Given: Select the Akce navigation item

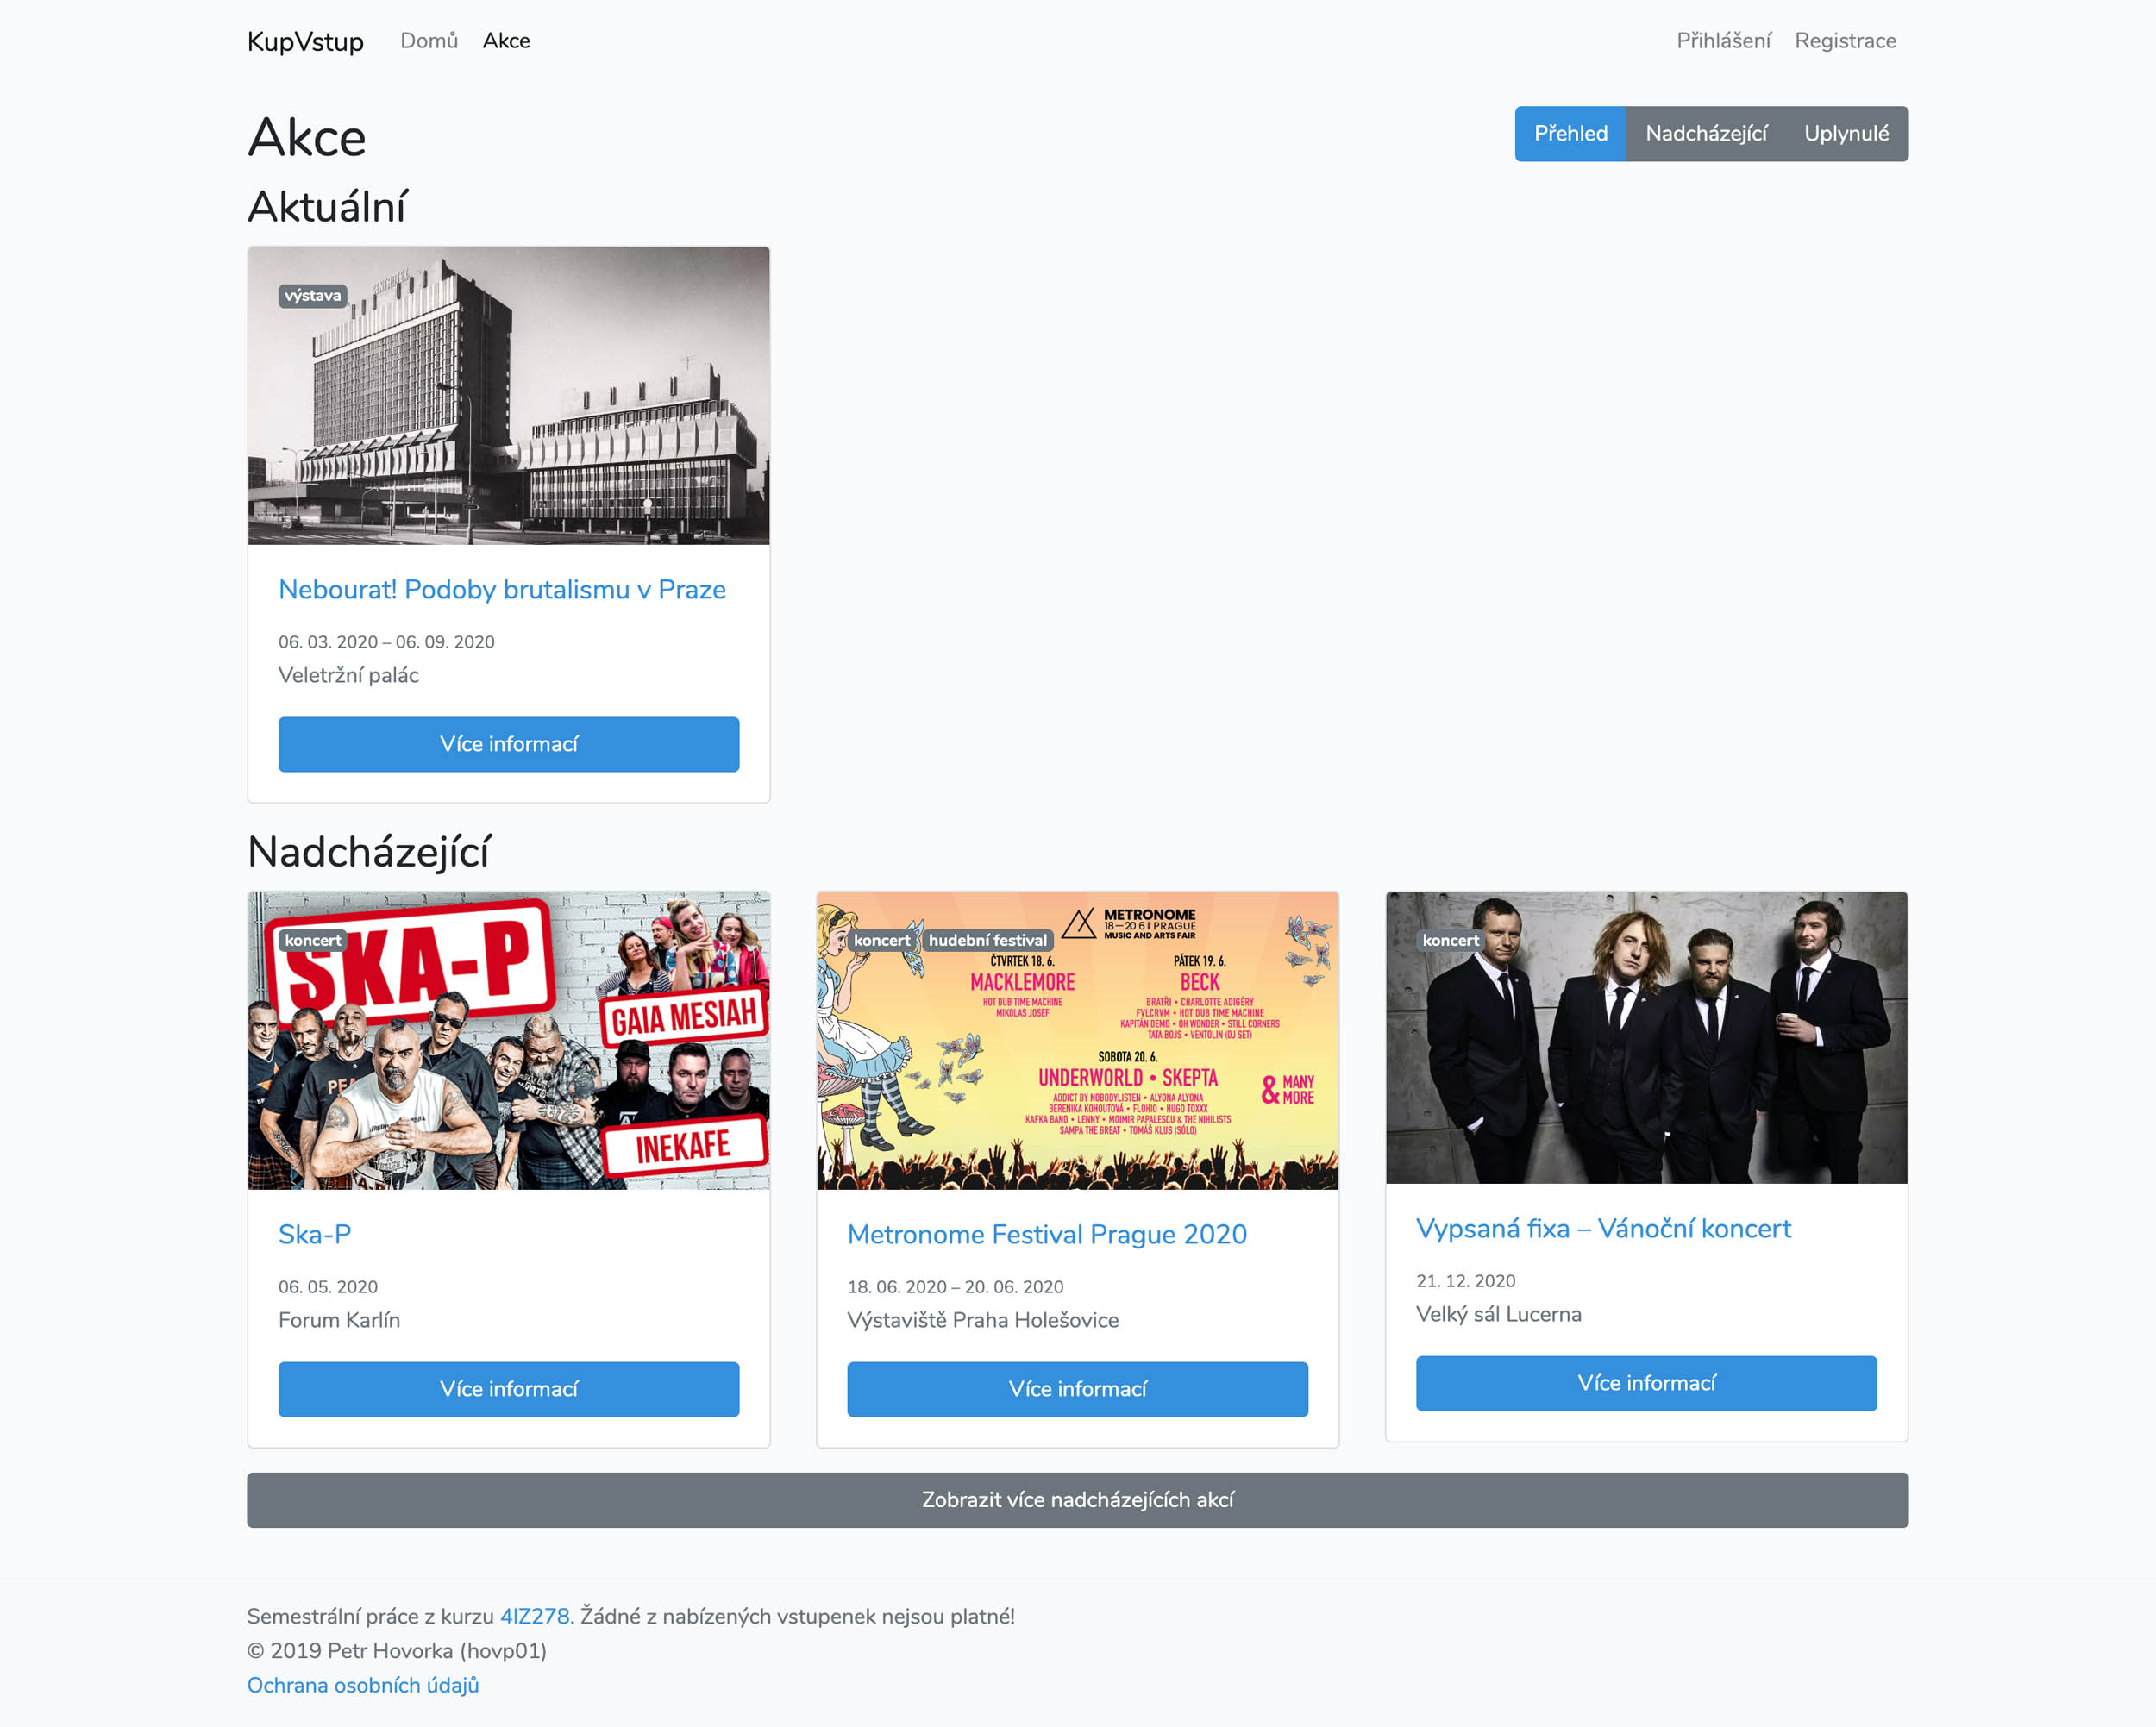Looking at the screenshot, I should pos(506,41).
